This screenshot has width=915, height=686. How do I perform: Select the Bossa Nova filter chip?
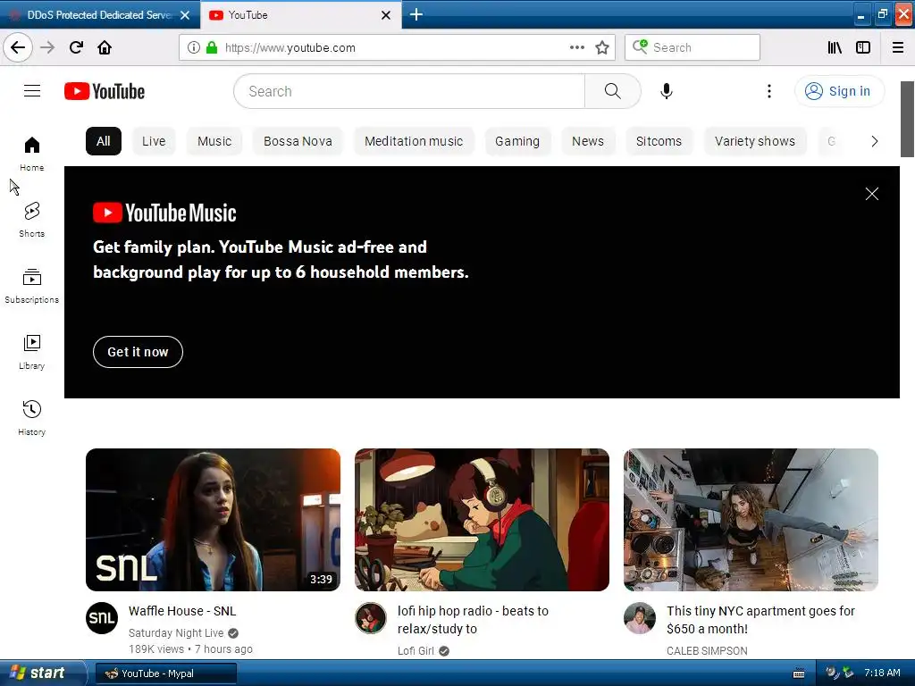tap(298, 141)
